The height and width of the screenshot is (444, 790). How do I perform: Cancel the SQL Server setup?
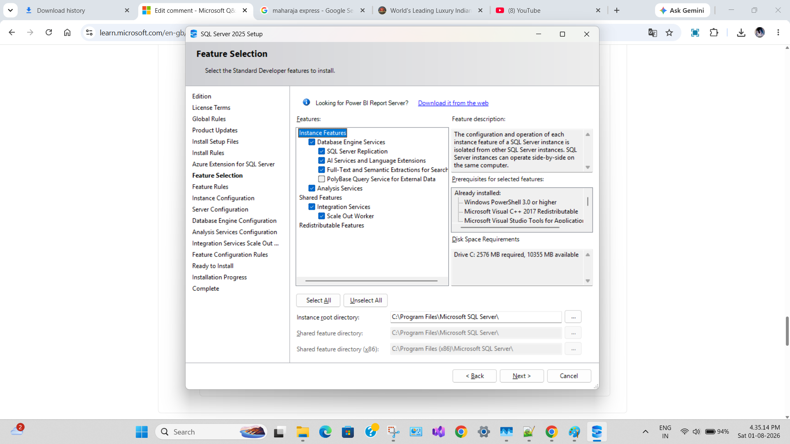pos(569,376)
